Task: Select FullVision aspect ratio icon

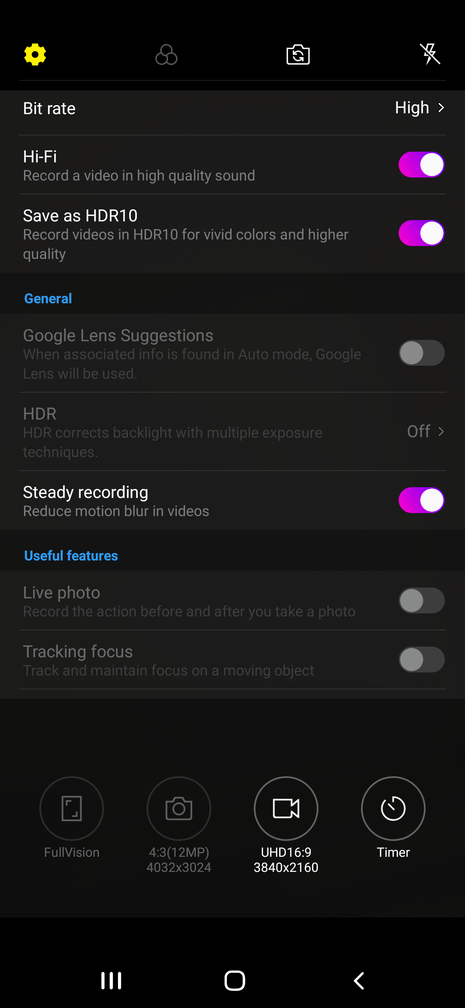Action: click(x=71, y=809)
